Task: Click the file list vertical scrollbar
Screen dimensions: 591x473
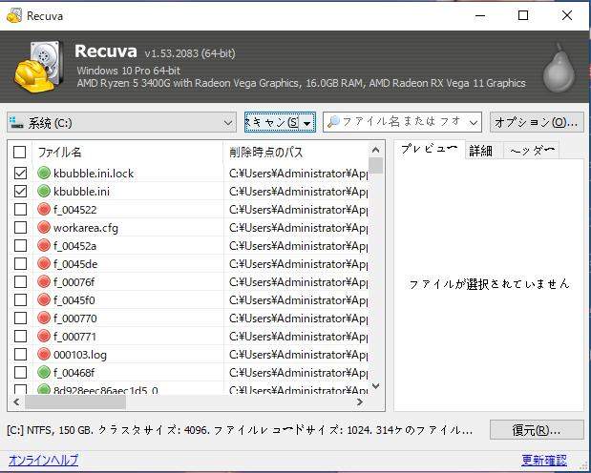Action: click(375, 277)
